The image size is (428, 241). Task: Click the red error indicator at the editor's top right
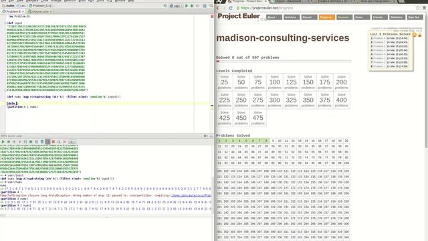(212, 17)
